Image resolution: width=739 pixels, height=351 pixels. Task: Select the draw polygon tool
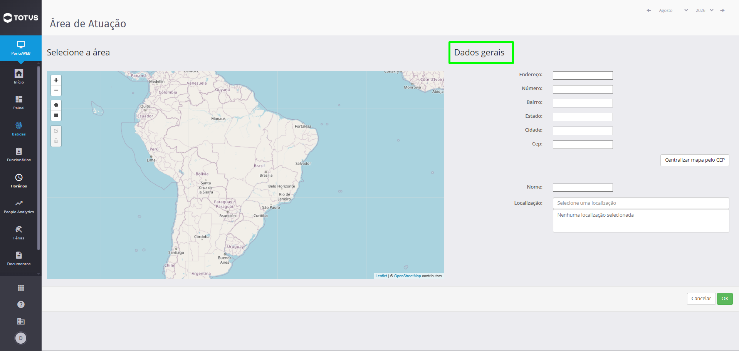(56, 105)
